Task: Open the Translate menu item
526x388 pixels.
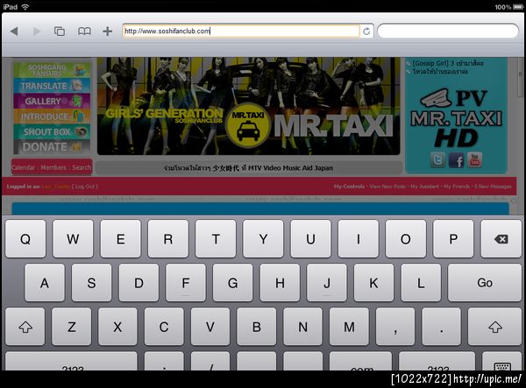Action: [x=52, y=86]
